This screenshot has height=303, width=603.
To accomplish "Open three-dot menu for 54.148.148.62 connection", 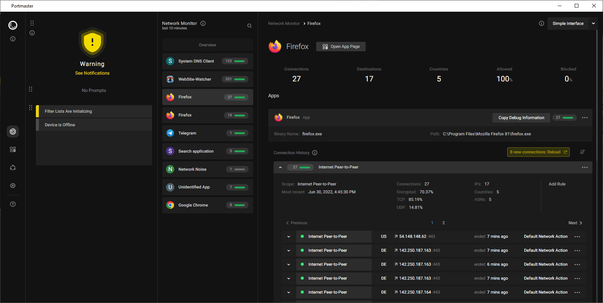I will pos(577,237).
